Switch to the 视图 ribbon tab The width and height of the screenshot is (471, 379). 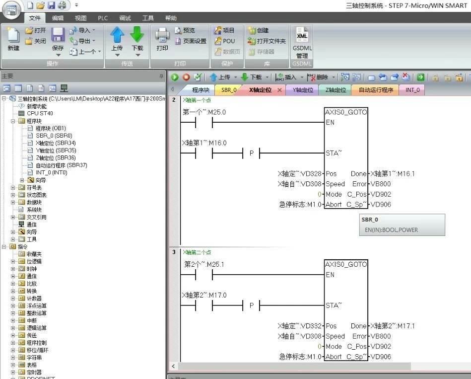[80, 18]
